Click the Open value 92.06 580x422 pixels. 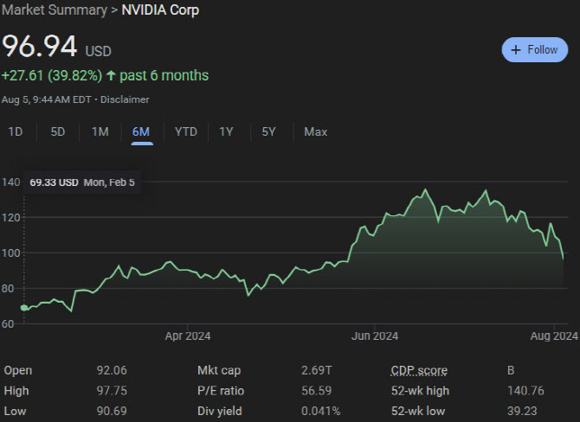[x=112, y=370]
